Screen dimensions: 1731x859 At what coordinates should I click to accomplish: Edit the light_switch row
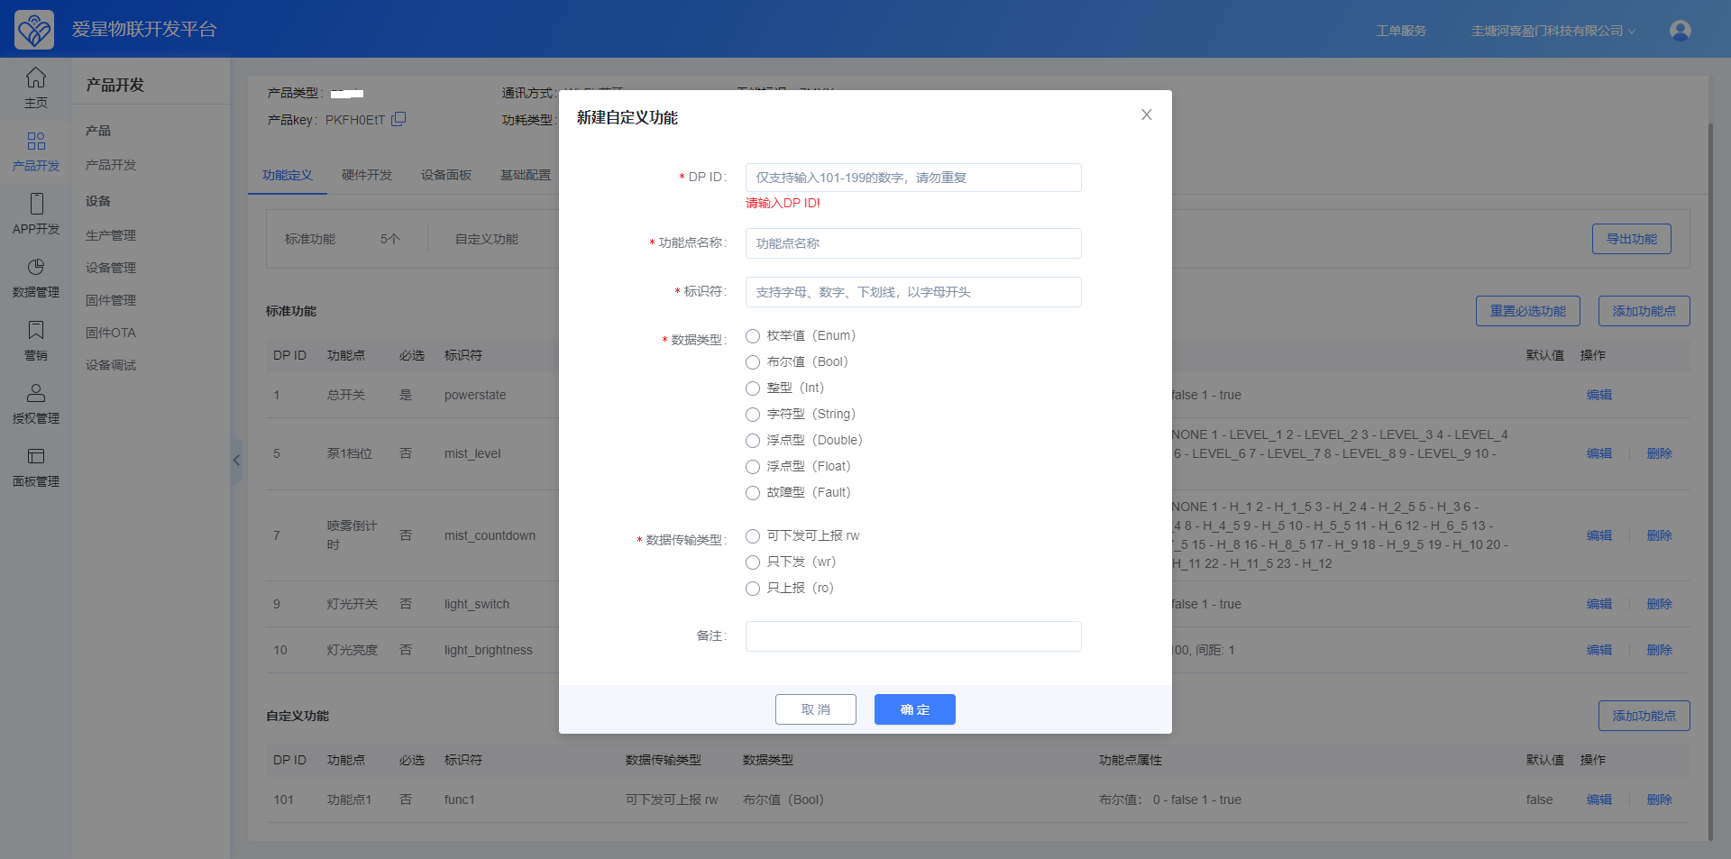[x=1599, y=604]
